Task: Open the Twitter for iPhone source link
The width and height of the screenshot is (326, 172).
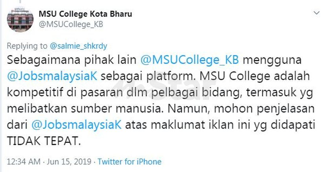Action: [x=129, y=161]
